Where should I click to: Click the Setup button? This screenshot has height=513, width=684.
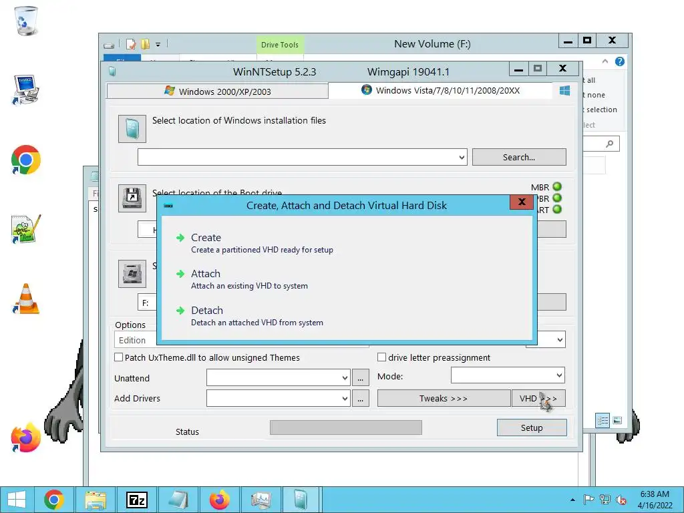(x=532, y=427)
